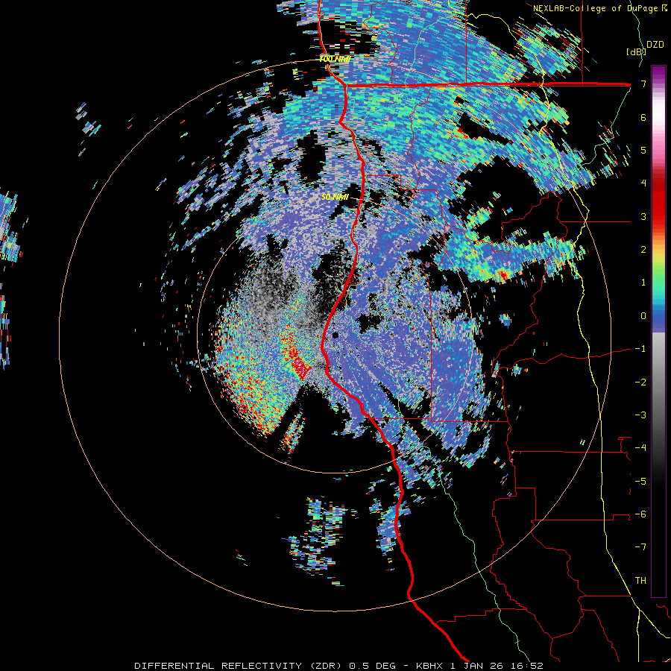Click the 4 value on the scale

[x=643, y=183]
